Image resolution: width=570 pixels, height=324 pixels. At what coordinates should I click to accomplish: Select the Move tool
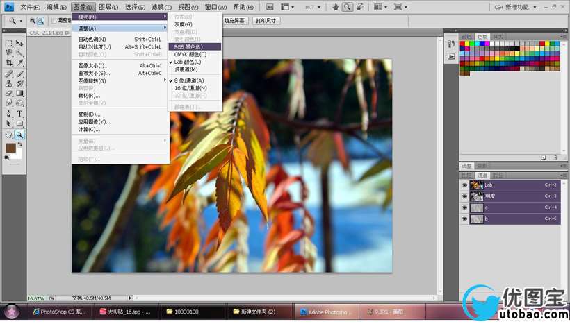click(x=19, y=44)
